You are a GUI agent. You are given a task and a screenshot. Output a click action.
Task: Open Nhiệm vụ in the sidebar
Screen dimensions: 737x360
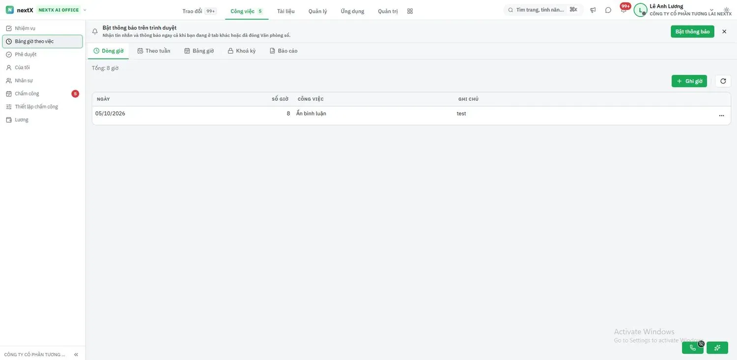tap(42, 28)
